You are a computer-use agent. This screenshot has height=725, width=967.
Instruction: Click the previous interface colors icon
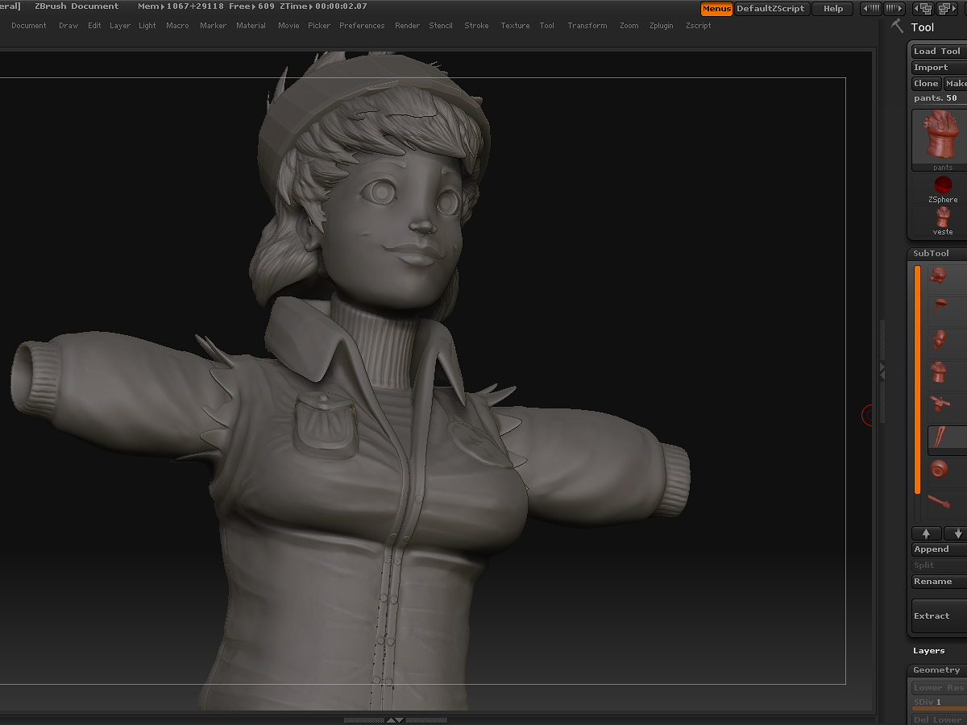tap(923, 9)
